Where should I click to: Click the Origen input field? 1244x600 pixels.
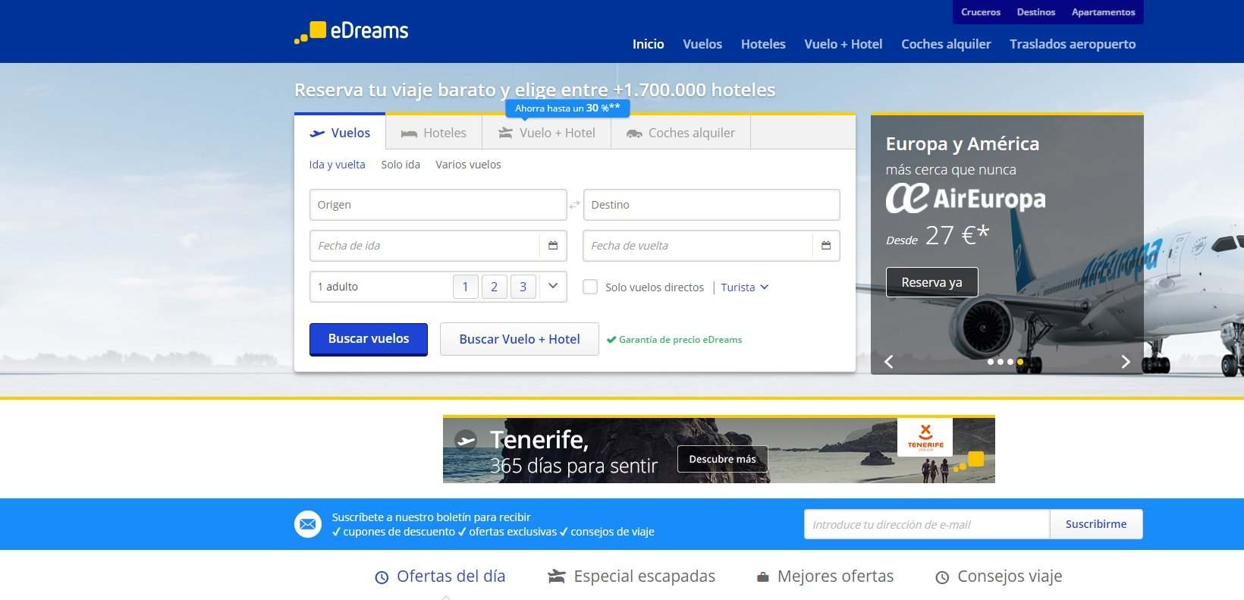click(438, 205)
